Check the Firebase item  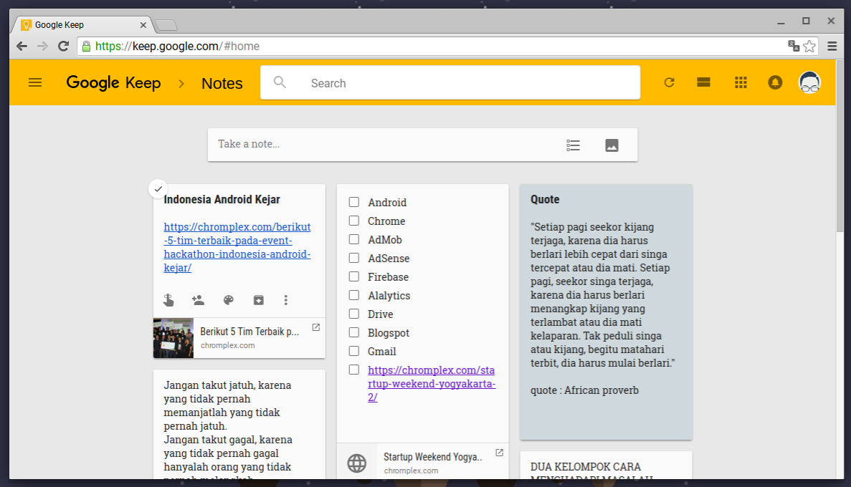coord(354,276)
